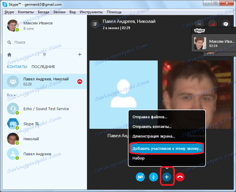Screen dimensions: 236x192
Task: Click the add contact plus icon
Action: pos(79,54)
